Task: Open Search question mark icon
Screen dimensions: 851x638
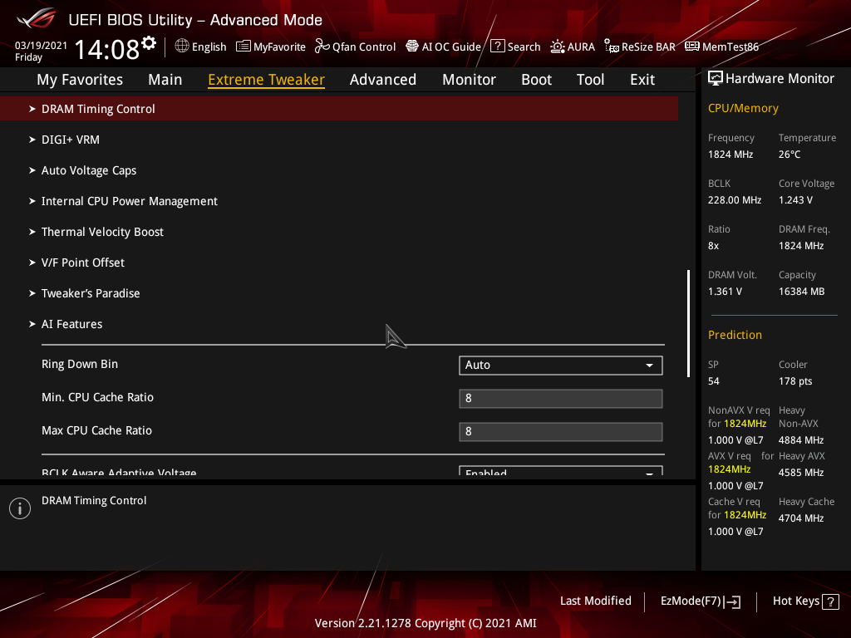Action: pyautogui.click(x=497, y=47)
